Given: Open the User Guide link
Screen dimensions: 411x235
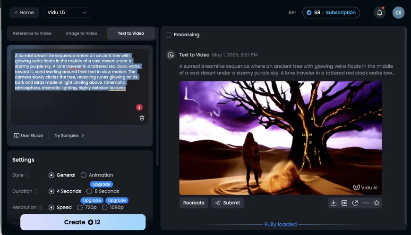Looking at the screenshot, I should point(28,136).
